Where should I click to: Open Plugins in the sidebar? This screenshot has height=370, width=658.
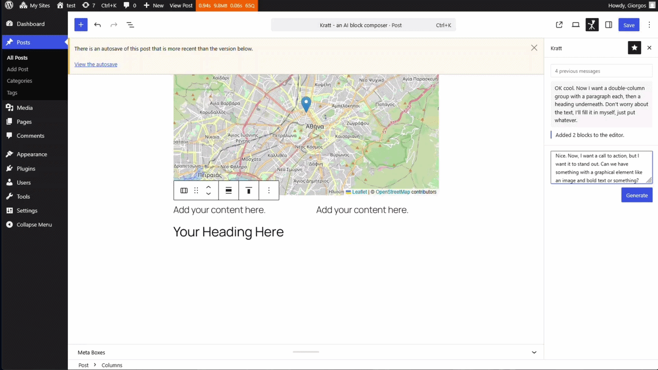[34, 168]
